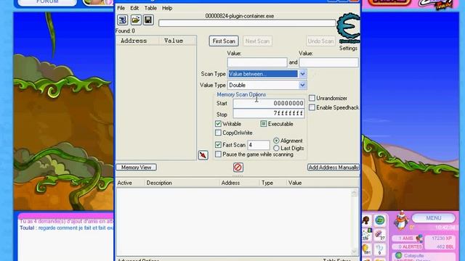Screen dimensions: 465x261
Task: Click the Cheat Engine logo
Action: click(x=349, y=28)
